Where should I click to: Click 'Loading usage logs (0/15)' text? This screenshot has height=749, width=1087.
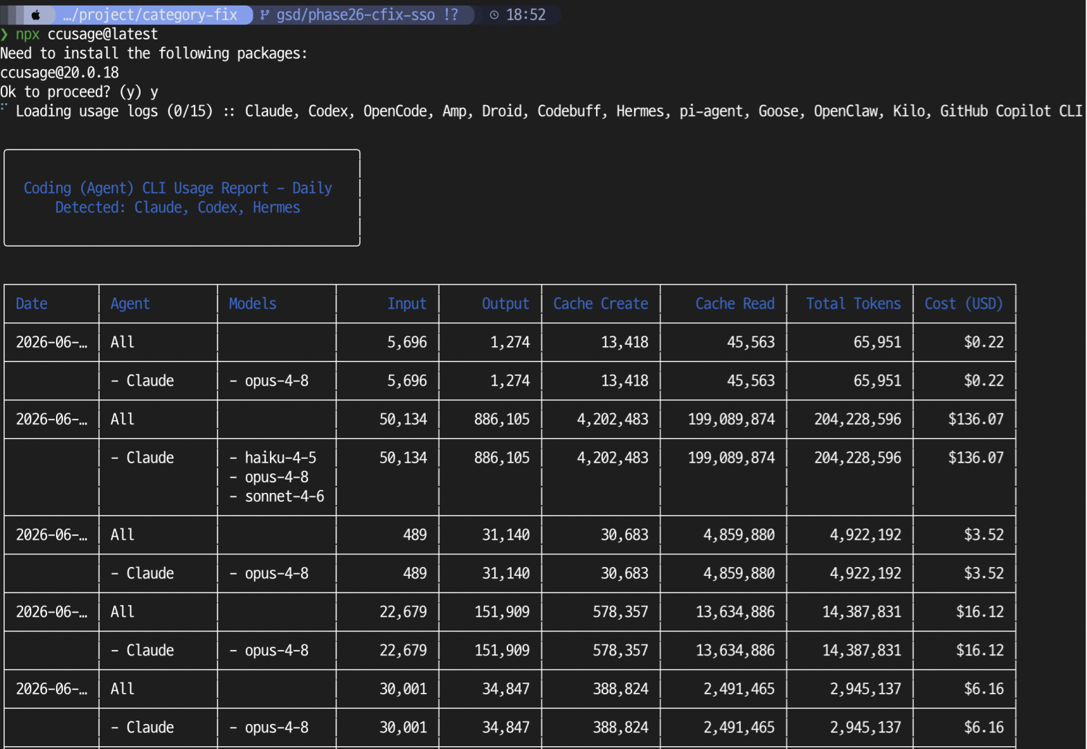114,111
